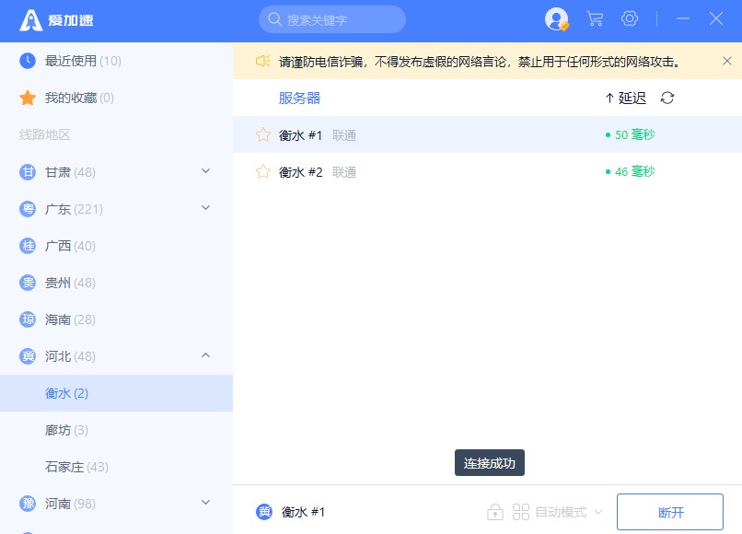742x534 pixels.
Task: Select 石家庄 (43) city
Action: (x=116, y=467)
